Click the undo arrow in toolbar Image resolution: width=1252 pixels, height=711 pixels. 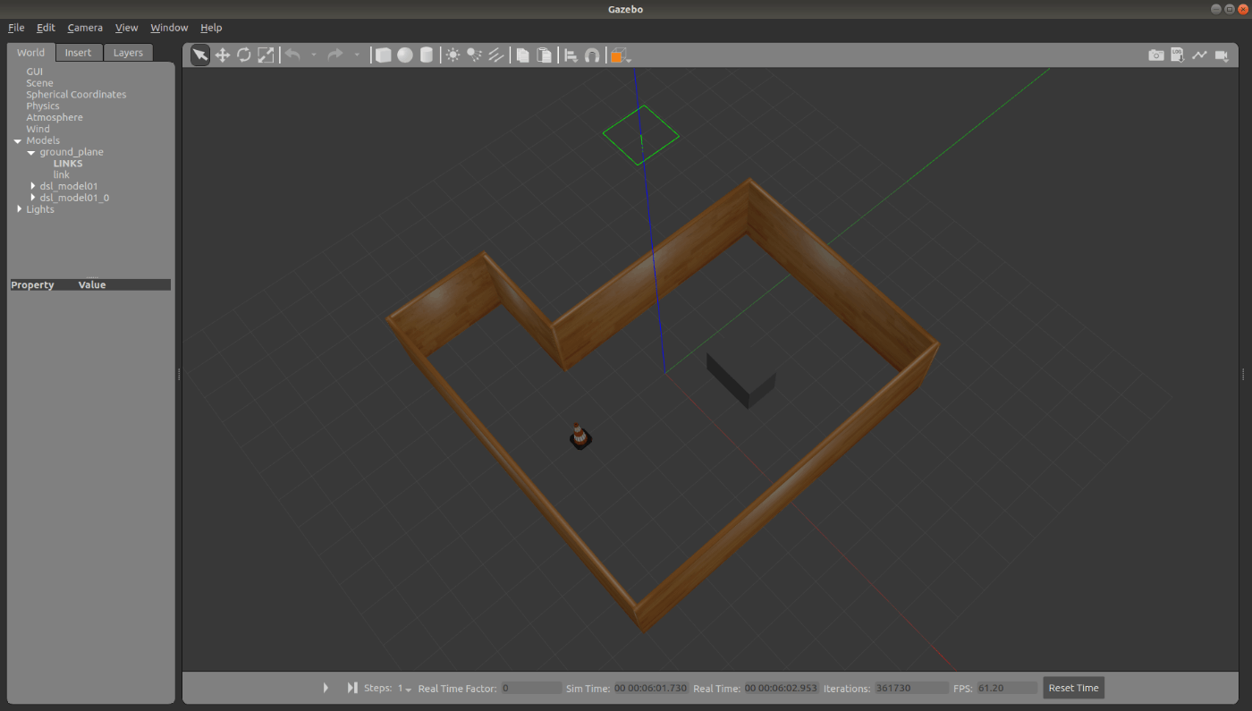point(292,55)
